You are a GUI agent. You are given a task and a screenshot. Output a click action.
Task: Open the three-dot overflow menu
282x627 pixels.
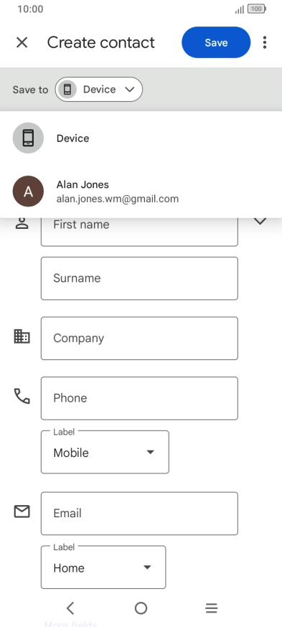pos(264,42)
